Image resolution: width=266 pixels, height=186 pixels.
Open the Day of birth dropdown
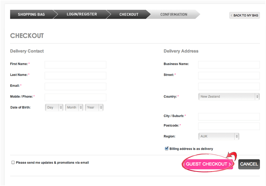click(x=54, y=108)
